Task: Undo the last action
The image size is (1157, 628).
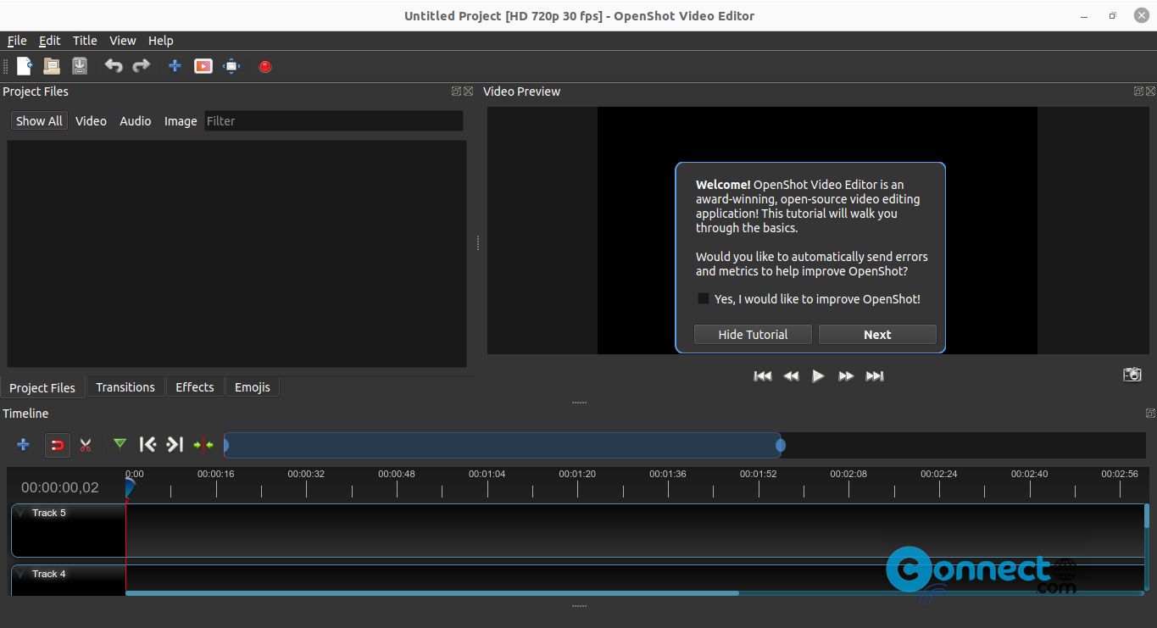Action: pos(114,66)
